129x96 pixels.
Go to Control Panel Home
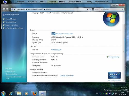12,15
